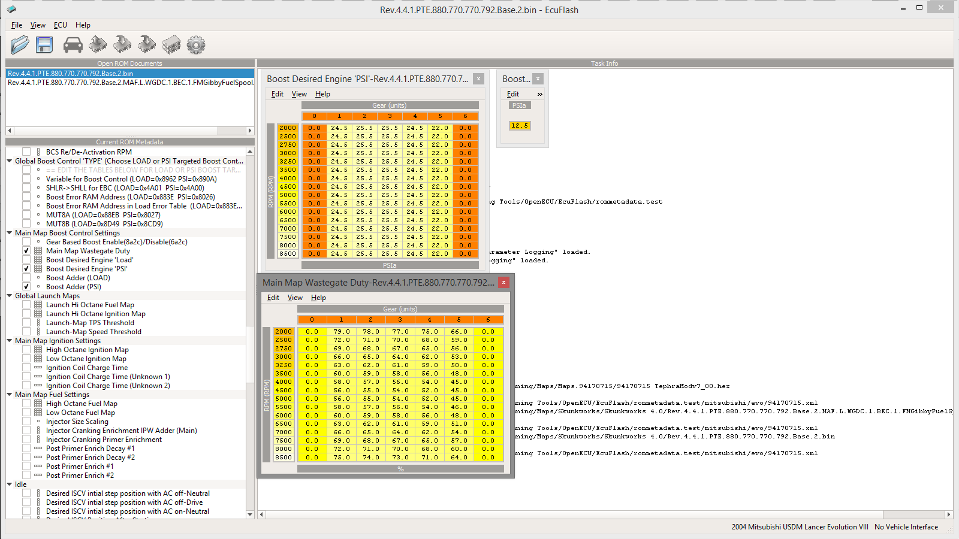Expand the overflow chevron in Boost window

pos(539,94)
